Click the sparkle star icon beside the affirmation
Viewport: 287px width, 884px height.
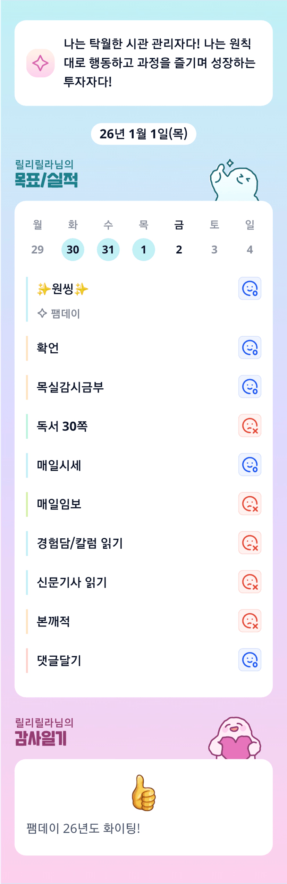(40, 63)
